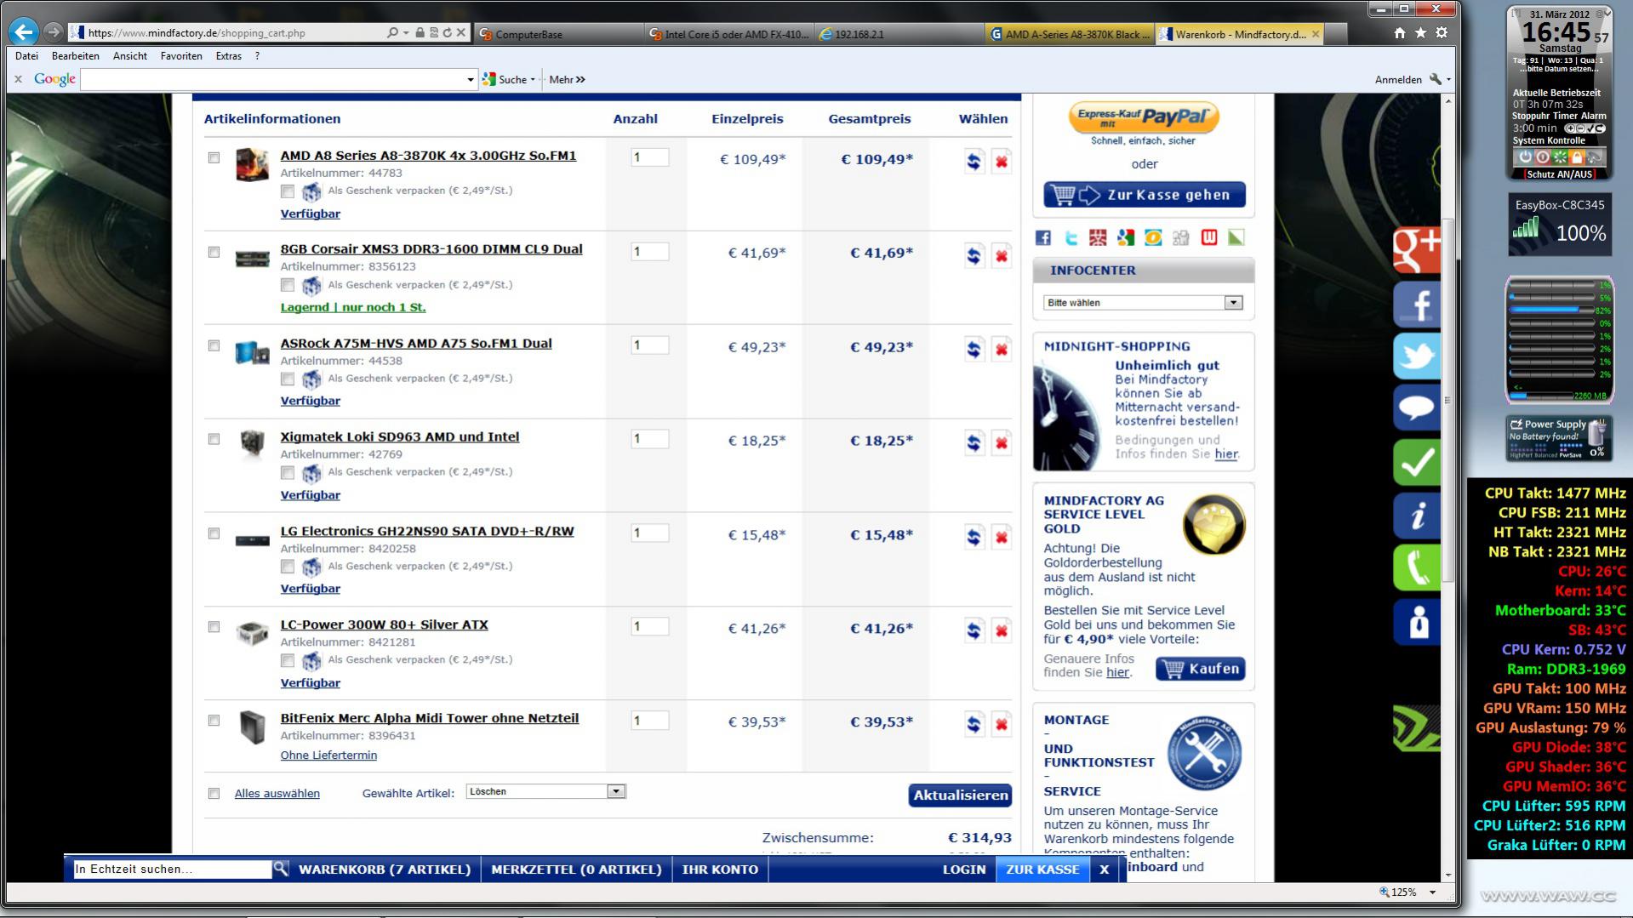Open the large Facebook side button
Viewport: 1633px width, 918px height.
(1416, 304)
